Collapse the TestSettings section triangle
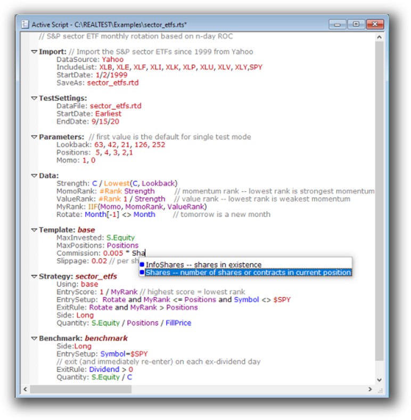Viewport: 411px width, 420px height. (34, 98)
